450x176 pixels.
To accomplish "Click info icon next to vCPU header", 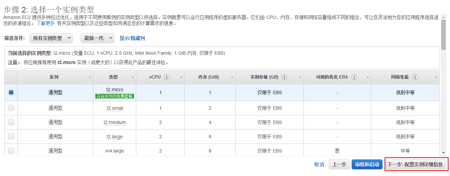I will pyautogui.click(x=167, y=77).
